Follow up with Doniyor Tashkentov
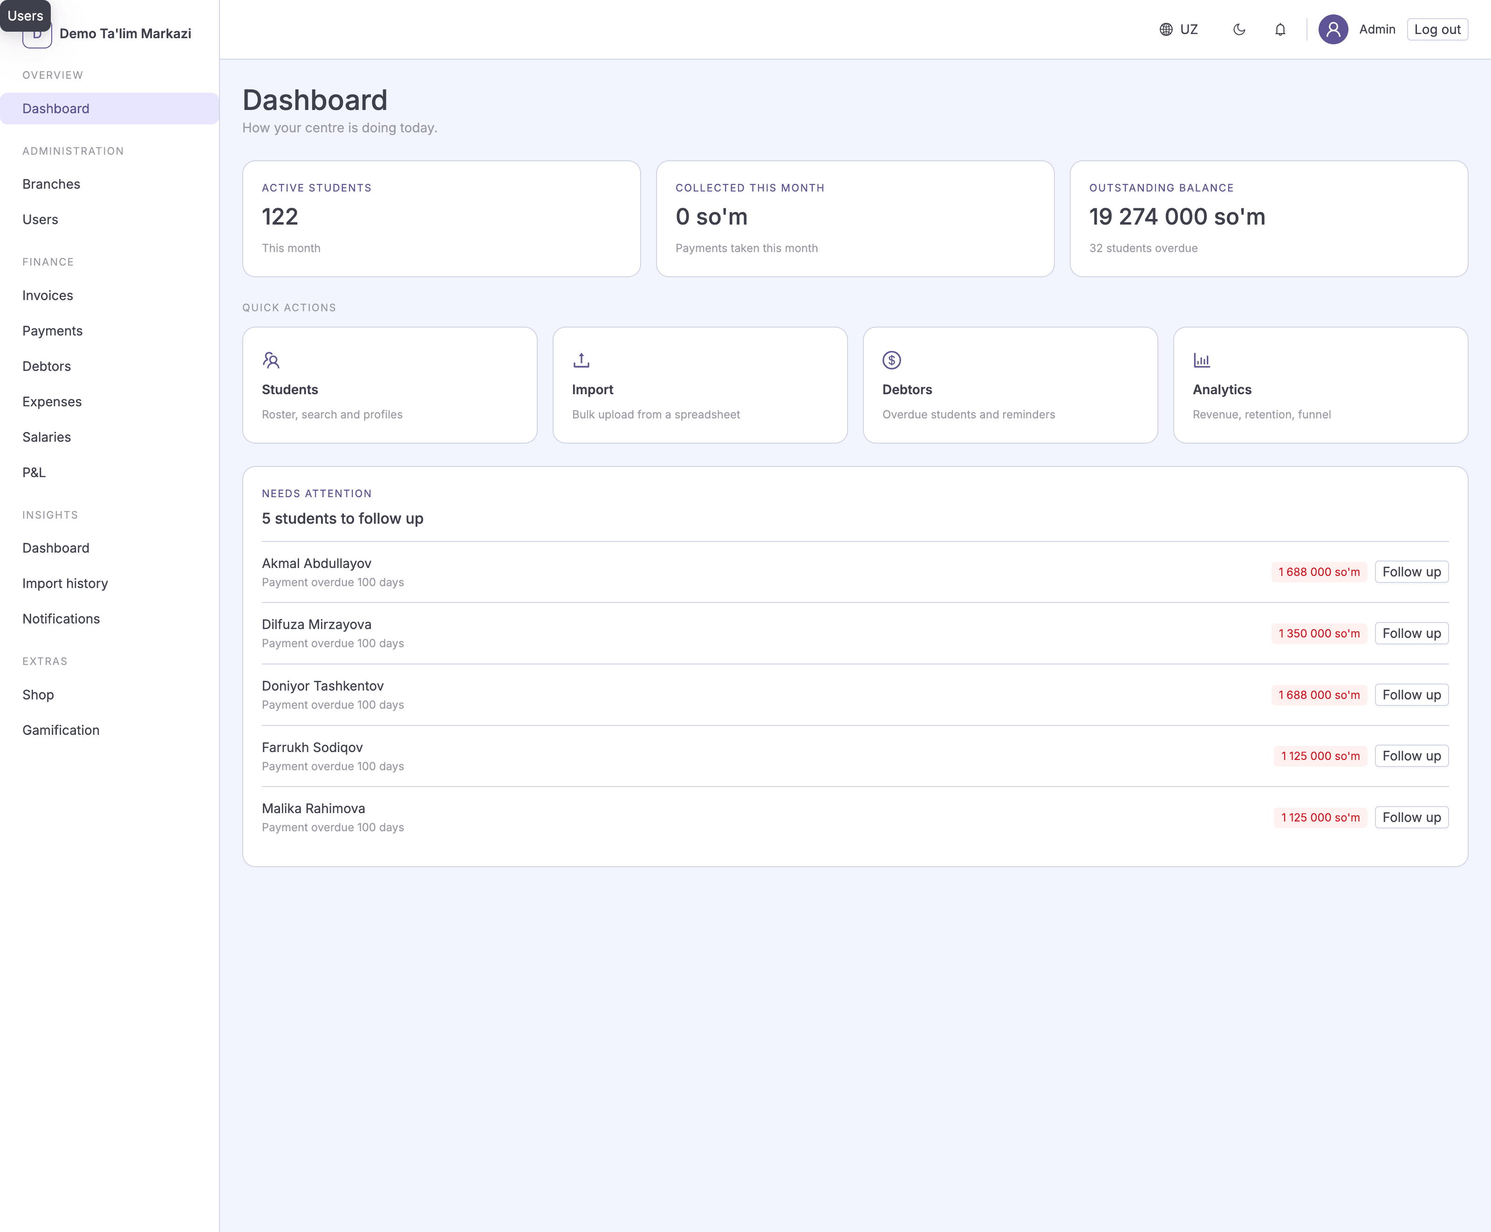The width and height of the screenshot is (1491, 1232). (x=1411, y=695)
